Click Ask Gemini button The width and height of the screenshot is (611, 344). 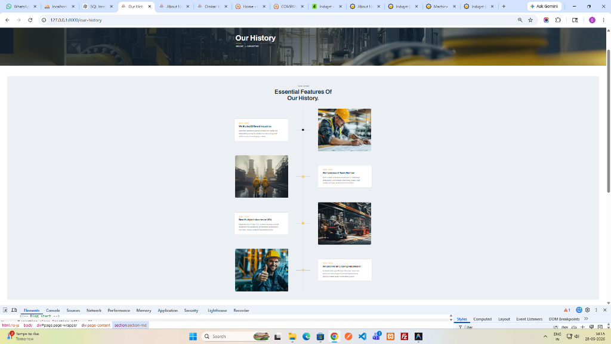click(544, 6)
